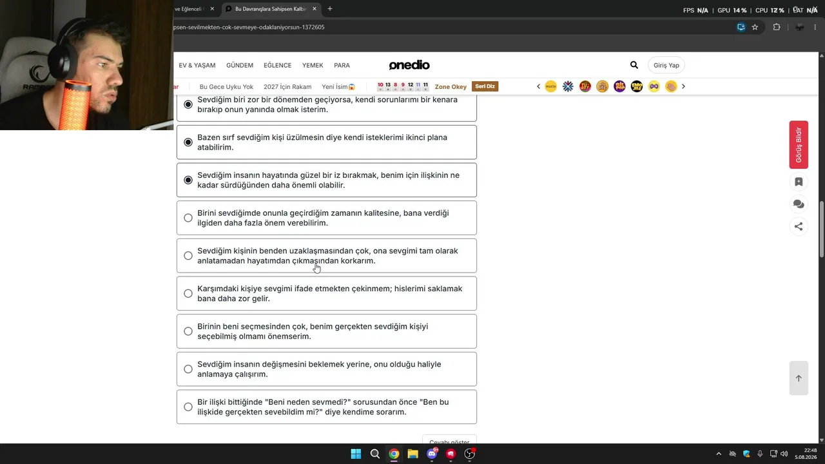Open comments via the speech bubble icon
This screenshot has width=825, height=464.
799,204
